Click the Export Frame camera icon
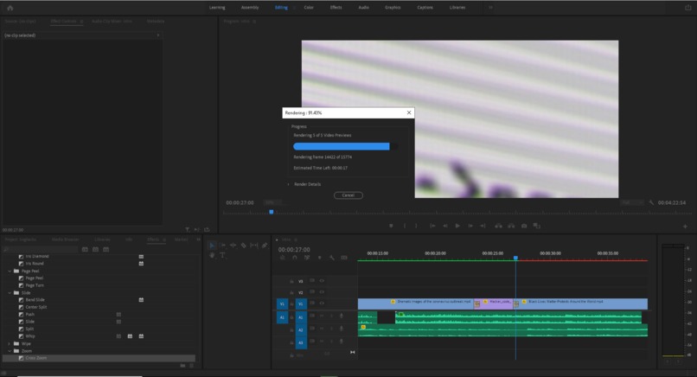Image resolution: width=697 pixels, height=377 pixels. pyautogui.click(x=524, y=226)
